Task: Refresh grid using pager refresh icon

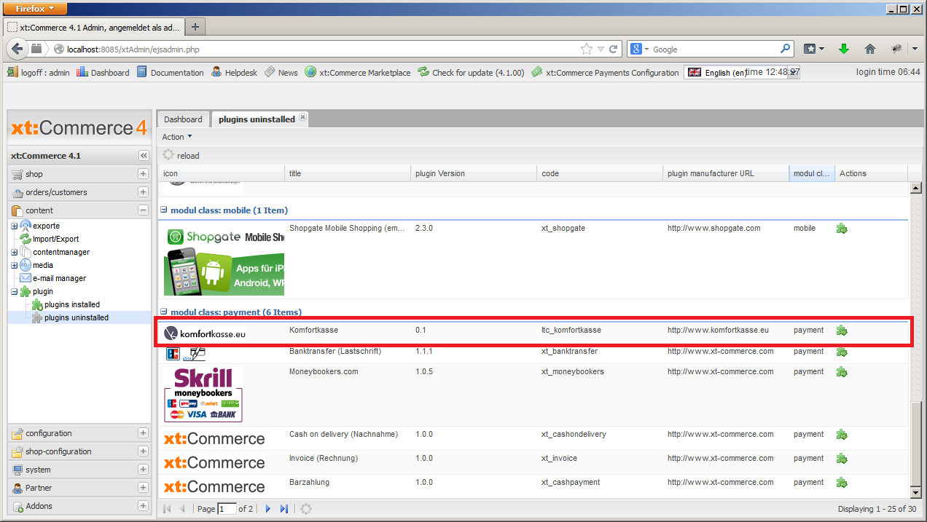Action: point(306,509)
